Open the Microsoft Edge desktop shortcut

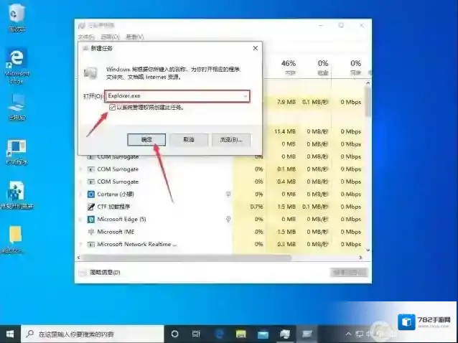17,66
